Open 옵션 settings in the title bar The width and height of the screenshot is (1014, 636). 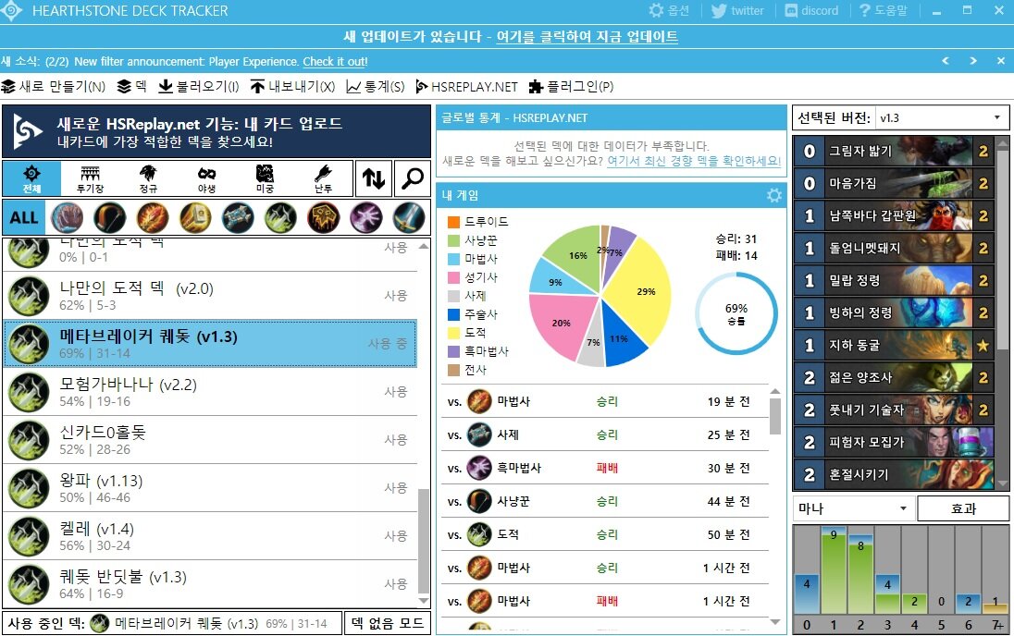point(669,10)
